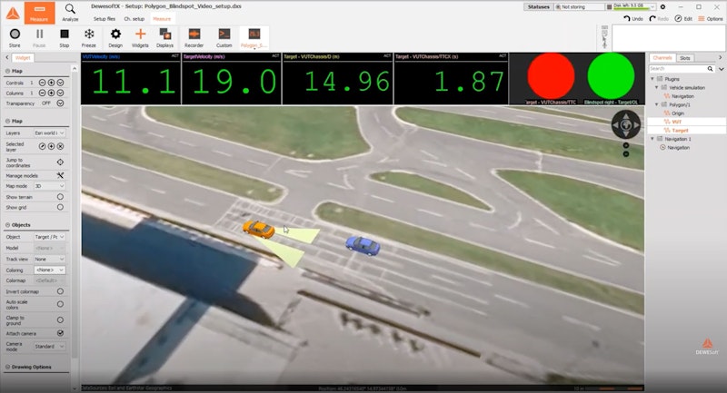
Task: Uncheck Attach camera option
Action: point(60,333)
